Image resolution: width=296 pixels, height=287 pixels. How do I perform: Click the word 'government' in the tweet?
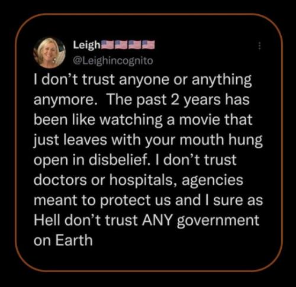(x=218, y=221)
